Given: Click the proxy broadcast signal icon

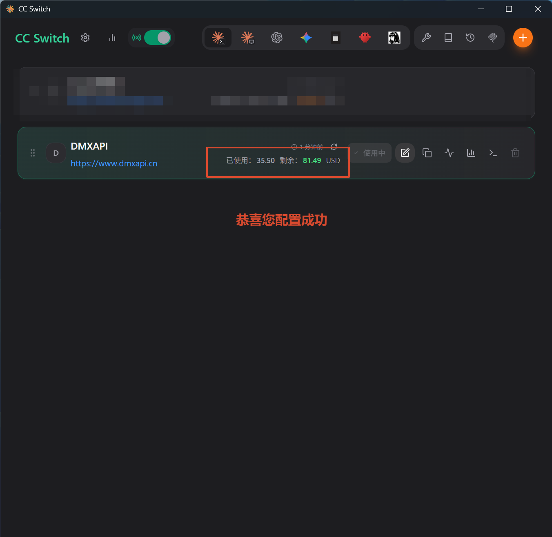Looking at the screenshot, I should click(x=137, y=38).
